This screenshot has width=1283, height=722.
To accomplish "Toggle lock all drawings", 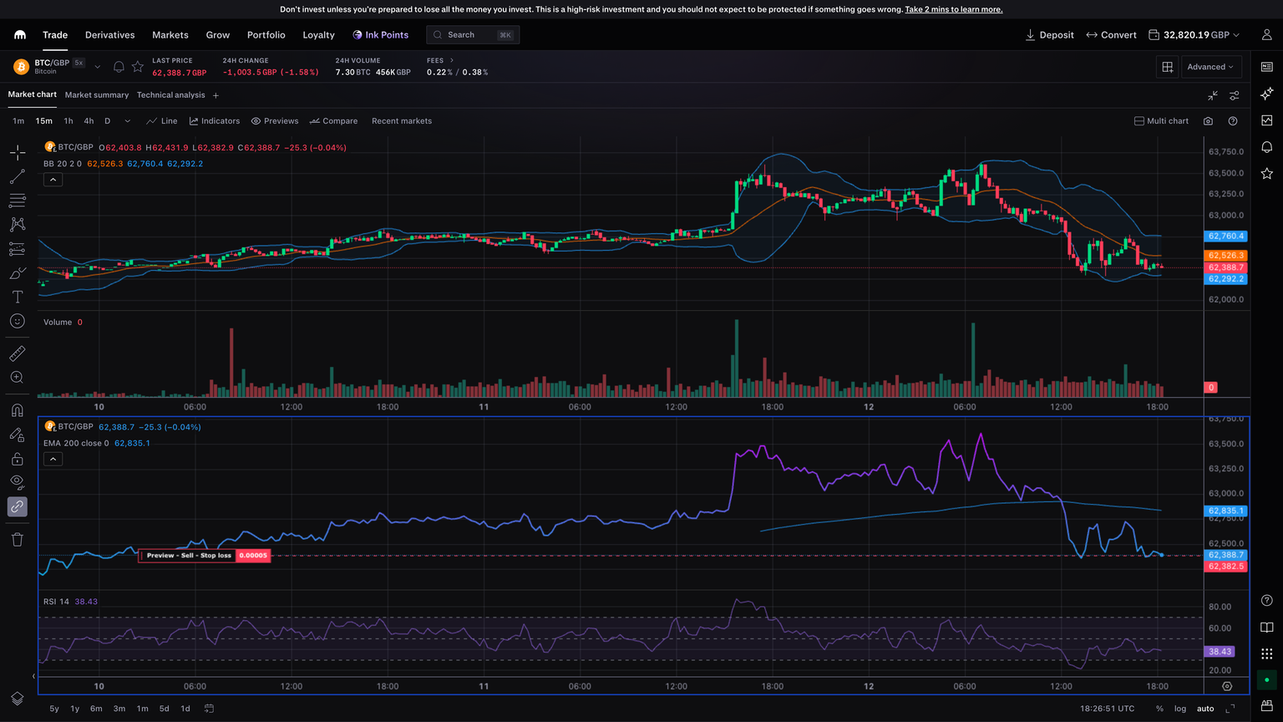I will pos(18,459).
